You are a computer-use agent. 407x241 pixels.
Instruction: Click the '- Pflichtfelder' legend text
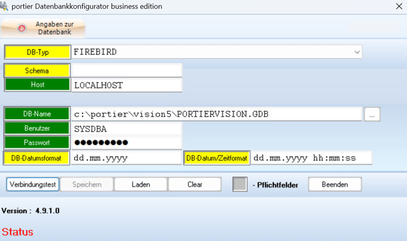[275, 185]
